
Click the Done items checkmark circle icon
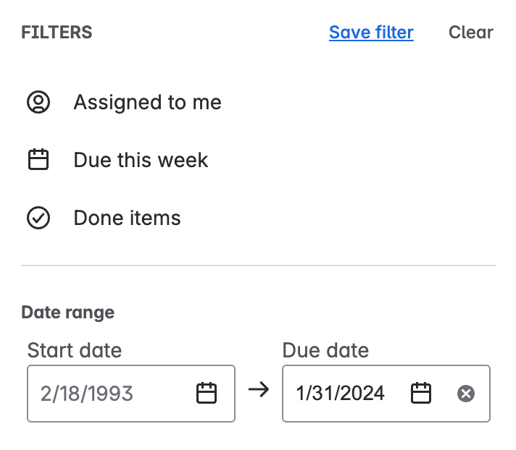(x=38, y=218)
